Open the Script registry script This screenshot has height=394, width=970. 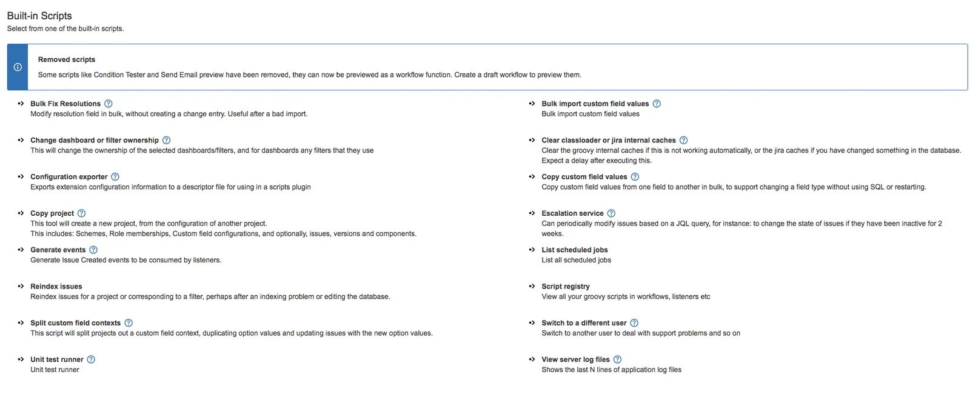[566, 286]
